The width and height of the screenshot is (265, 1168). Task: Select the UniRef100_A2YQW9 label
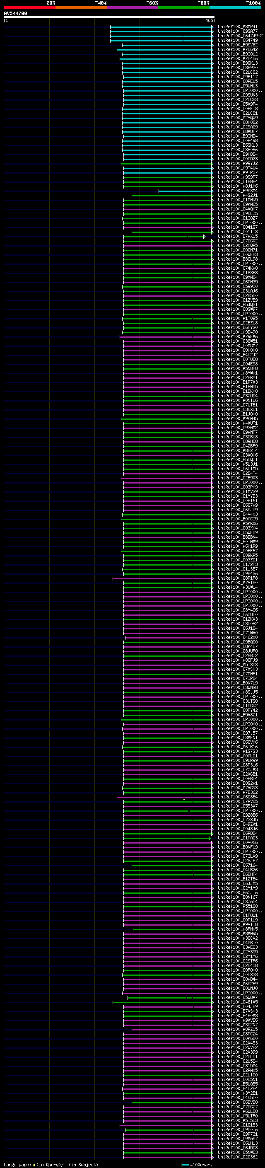[x=237, y=118]
